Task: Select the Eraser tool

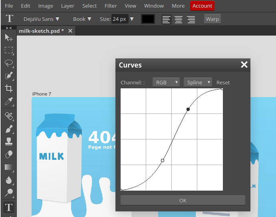Action: [9, 154]
